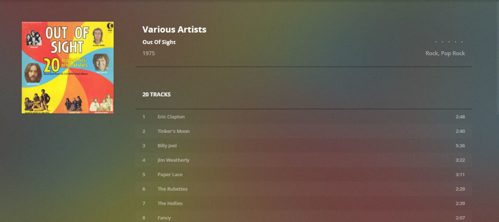The height and width of the screenshot is (222, 499).
Task: Click the second rating dot
Action: (442, 42)
